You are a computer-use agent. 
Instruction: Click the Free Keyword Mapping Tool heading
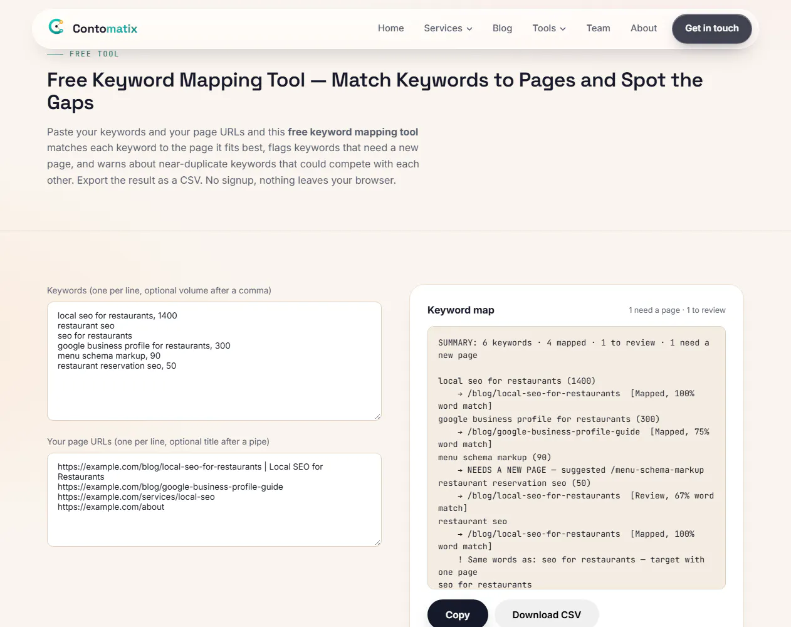375,91
